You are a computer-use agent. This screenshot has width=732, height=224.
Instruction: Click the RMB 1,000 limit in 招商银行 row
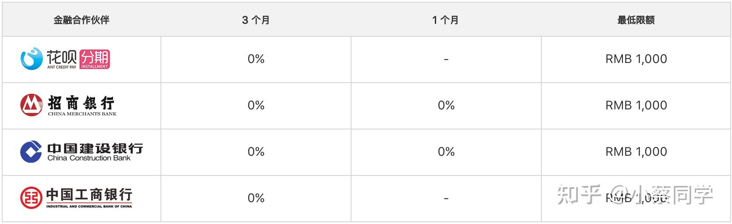click(636, 105)
